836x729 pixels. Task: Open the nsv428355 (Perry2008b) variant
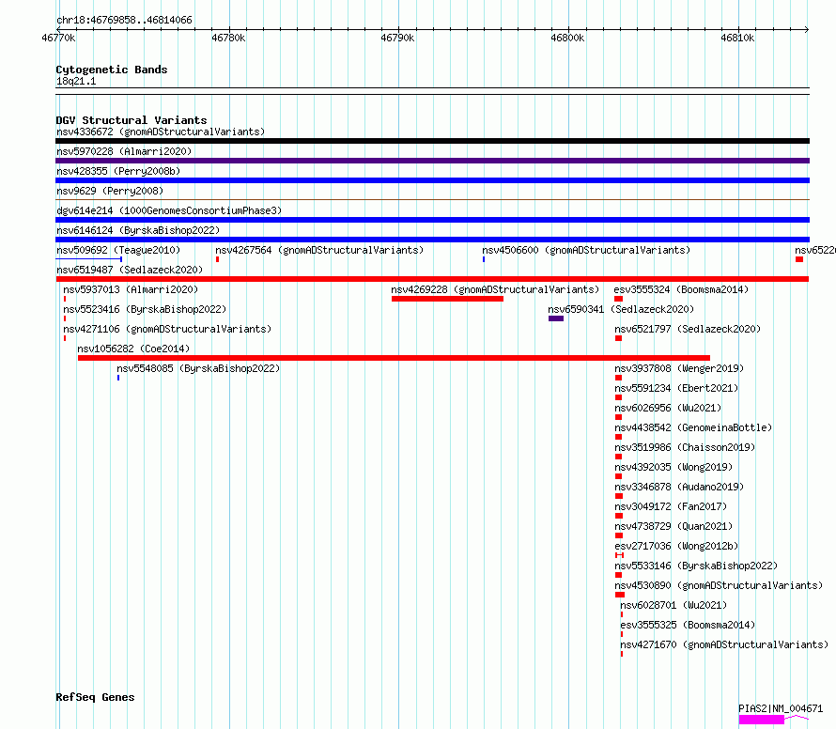[118, 171]
